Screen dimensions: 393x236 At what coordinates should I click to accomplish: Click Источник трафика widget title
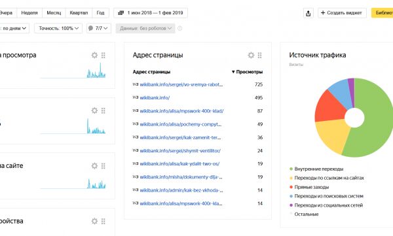[318, 55]
